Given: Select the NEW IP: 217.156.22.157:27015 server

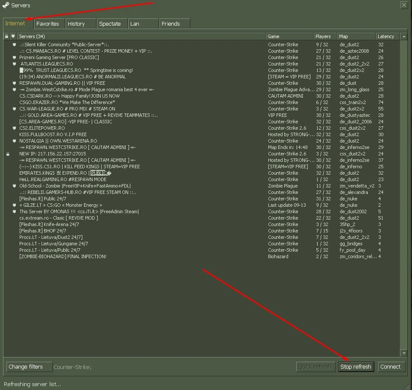Looking at the screenshot, I should click(x=201, y=154).
